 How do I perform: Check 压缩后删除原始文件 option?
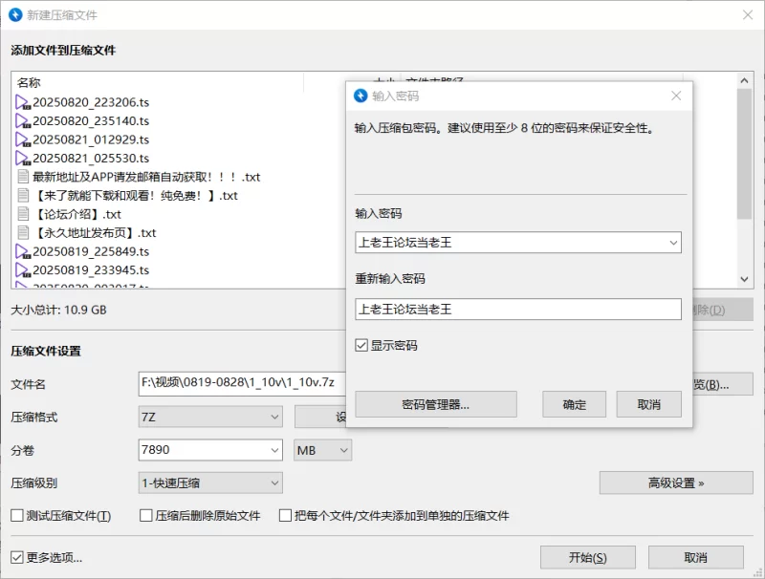[x=146, y=516]
